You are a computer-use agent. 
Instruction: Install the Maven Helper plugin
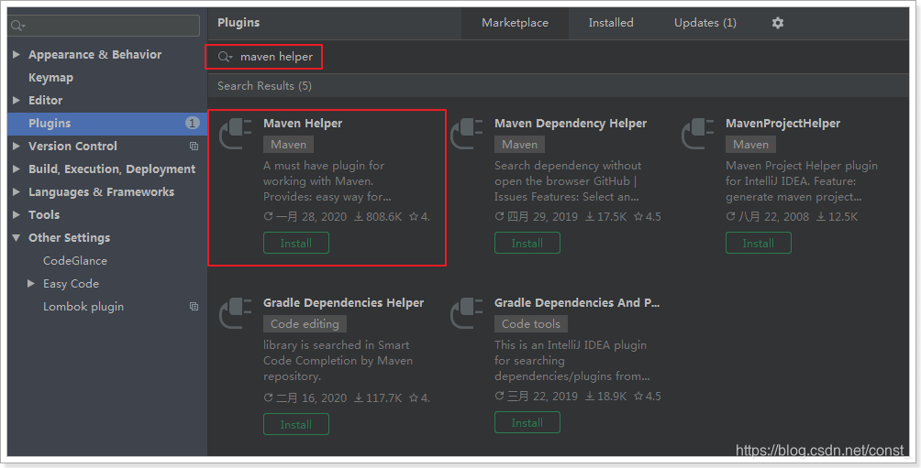(x=296, y=244)
